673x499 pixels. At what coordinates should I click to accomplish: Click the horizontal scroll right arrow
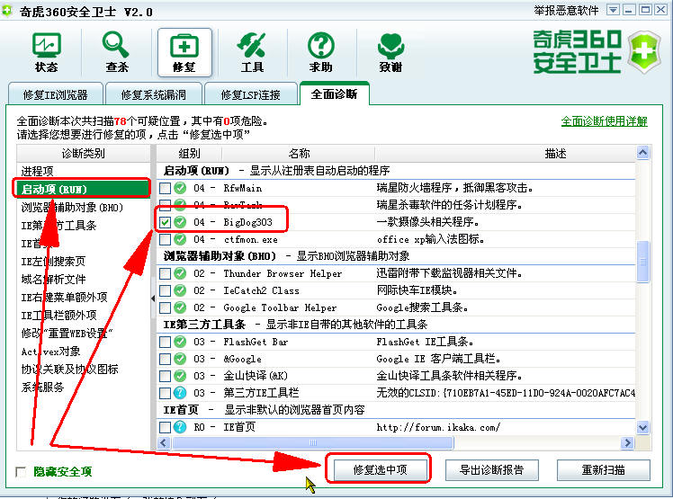click(627, 442)
